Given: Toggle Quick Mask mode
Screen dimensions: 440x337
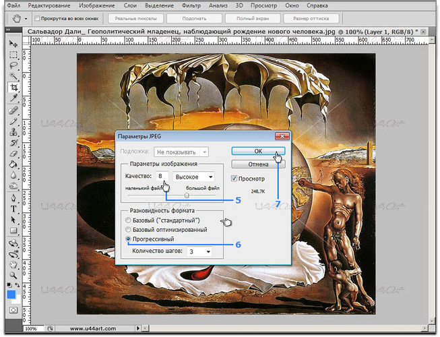Looking at the screenshot, I should [x=13, y=310].
